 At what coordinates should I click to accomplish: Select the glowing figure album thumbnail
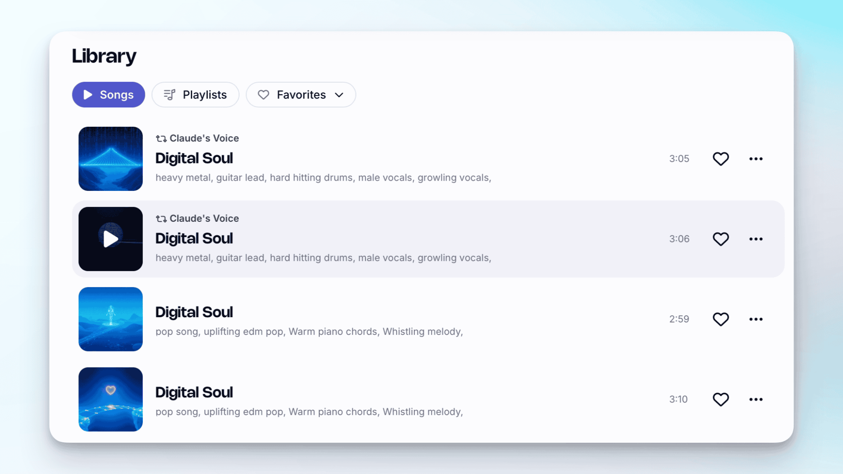click(x=110, y=319)
